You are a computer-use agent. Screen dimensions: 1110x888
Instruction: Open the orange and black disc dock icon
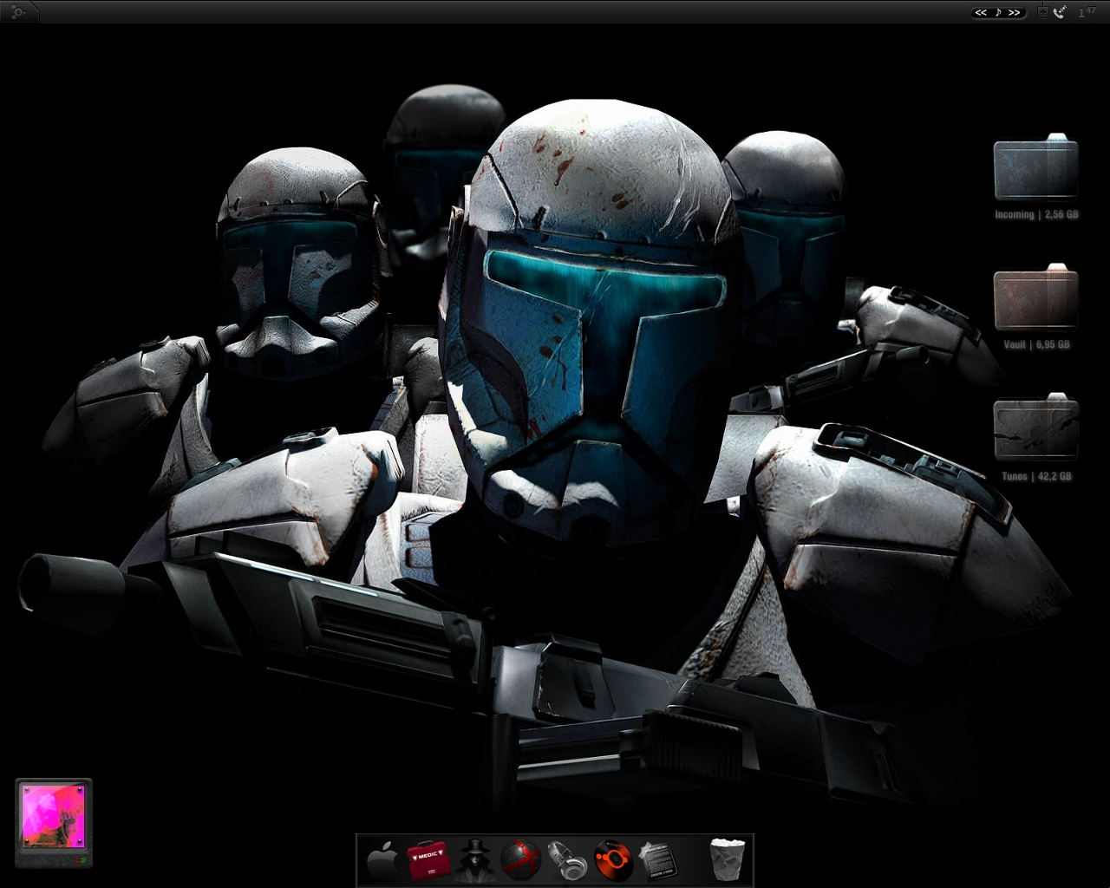point(614,860)
